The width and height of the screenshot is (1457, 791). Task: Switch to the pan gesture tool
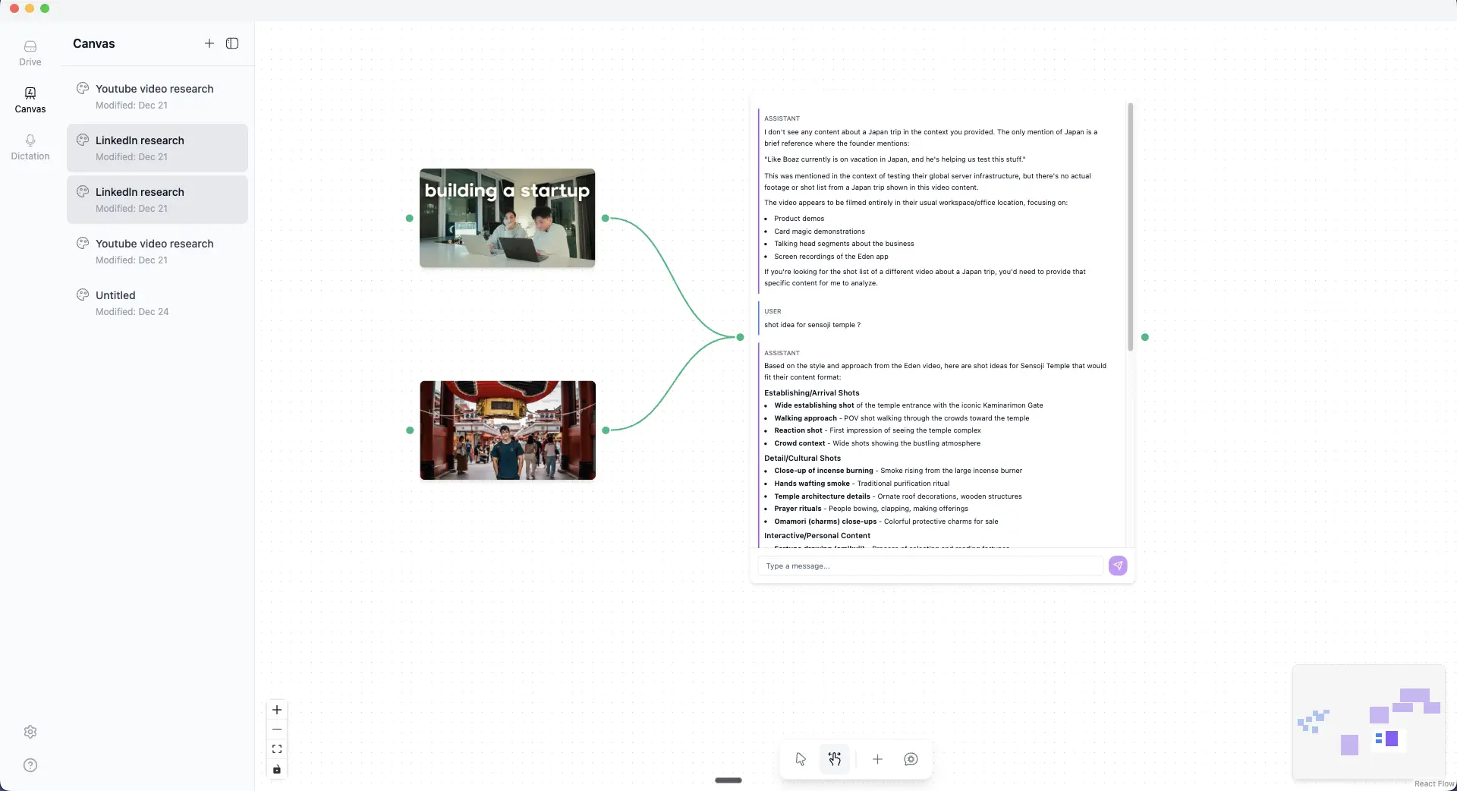coord(835,759)
